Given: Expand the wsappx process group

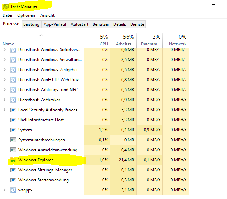Looking at the screenshot, I should [x=5, y=190].
